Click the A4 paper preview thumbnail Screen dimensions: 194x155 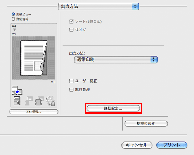pos(34,58)
